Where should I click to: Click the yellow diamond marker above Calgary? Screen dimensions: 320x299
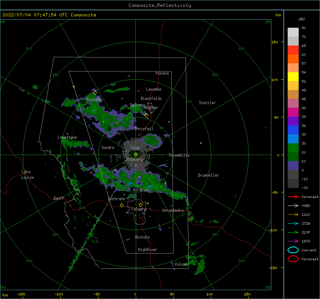coord(140,205)
